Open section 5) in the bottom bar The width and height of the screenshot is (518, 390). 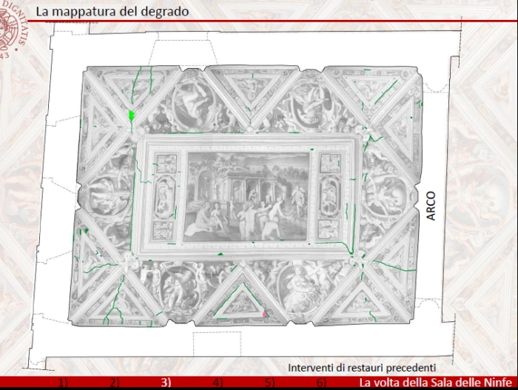pos(269,383)
